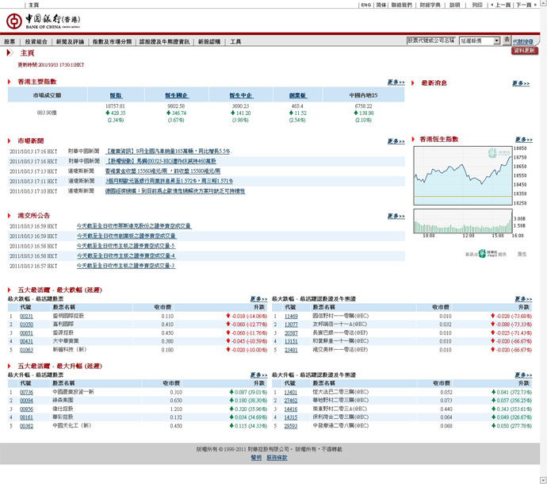This screenshot has width=547, height=484.
Task: Open warrant code 29593
Action: pyautogui.click(x=291, y=426)
